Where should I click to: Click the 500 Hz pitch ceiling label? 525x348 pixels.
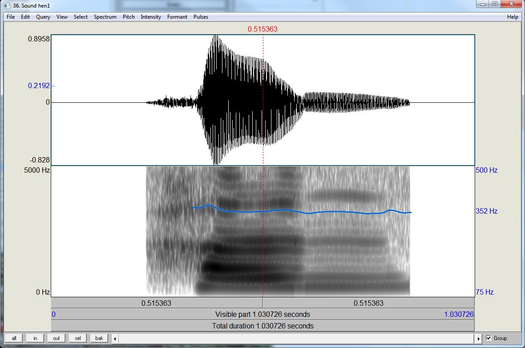point(486,170)
